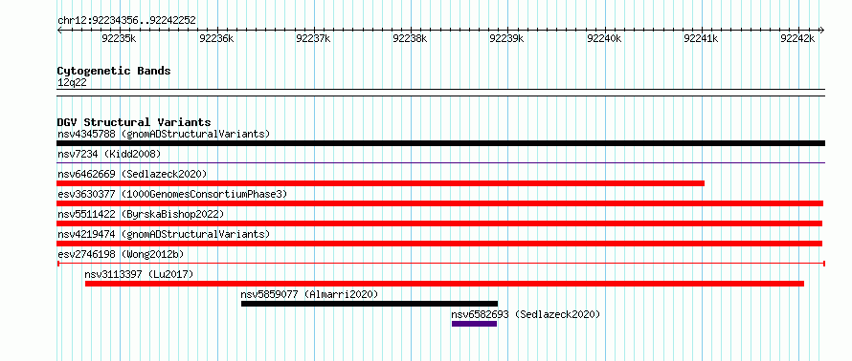The height and width of the screenshot is (361, 852).
Task: Click label esv3630377 (1000GenomesConsortiumPhase3)
Action: pos(172,194)
